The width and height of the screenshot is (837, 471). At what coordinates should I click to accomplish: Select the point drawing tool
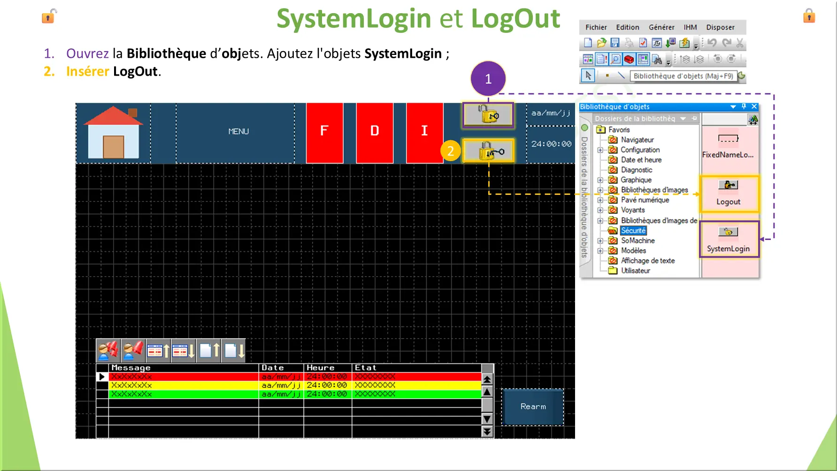tap(607, 75)
